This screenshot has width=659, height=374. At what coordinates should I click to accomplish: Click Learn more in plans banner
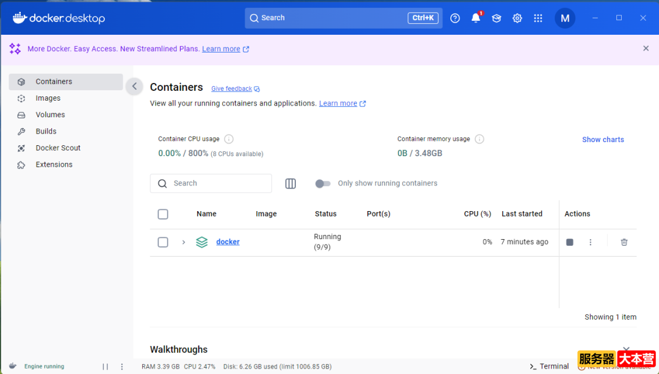pyautogui.click(x=221, y=49)
